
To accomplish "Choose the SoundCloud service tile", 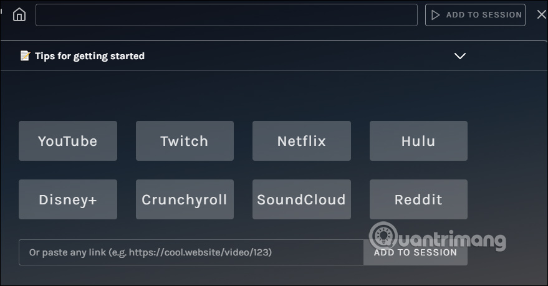I will [x=302, y=199].
